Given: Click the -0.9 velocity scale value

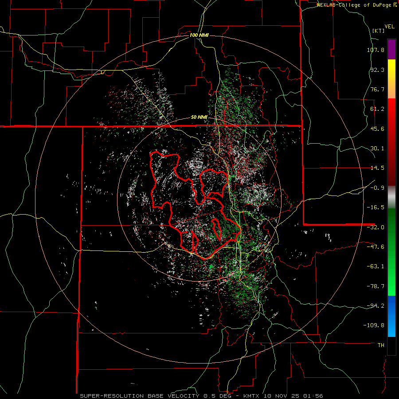Looking at the screenshot, I should coord(377,188).
